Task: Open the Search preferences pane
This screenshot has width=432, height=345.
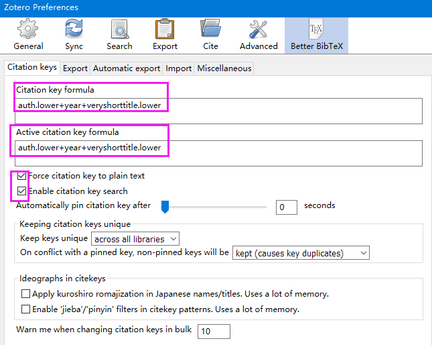Action: 119,35
